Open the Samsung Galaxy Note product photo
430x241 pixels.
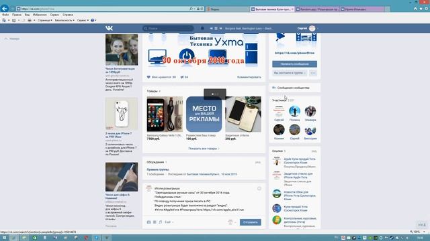point(165,114)
